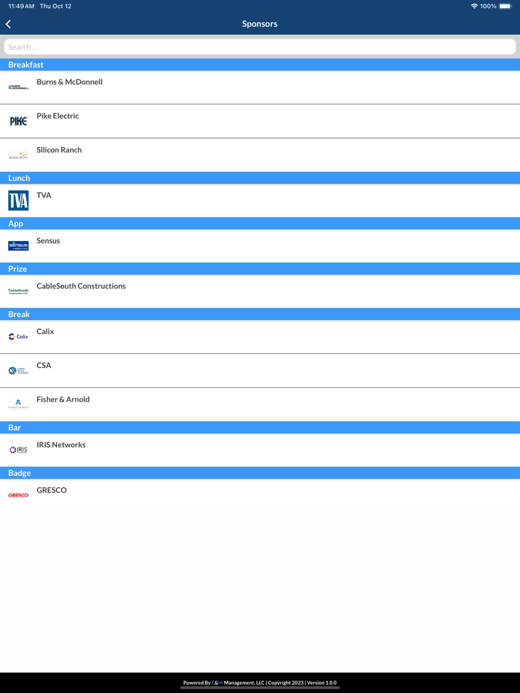The width and height of the screenshot is (520, 693).
Task: Open Fisher & Arnold name text
Action: pyautogui.click(x=63, y=399)
